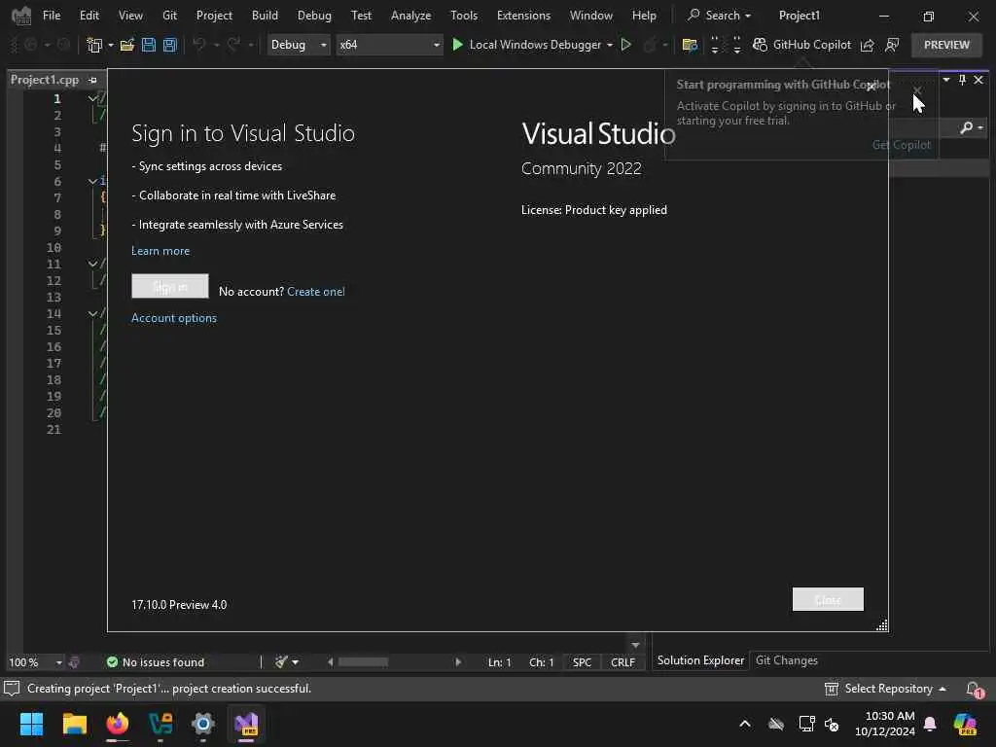
Task: Open the Analyze menu
Action: point(411,16)
